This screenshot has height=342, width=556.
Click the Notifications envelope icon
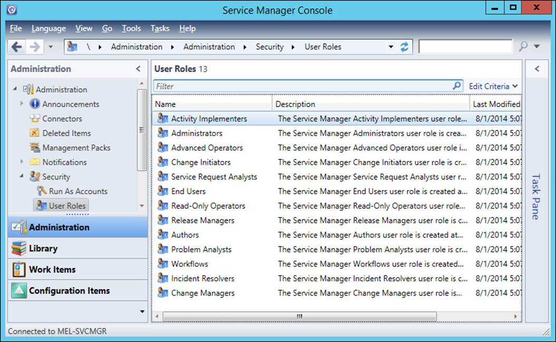pyautogui.click(x=34, y=162)
